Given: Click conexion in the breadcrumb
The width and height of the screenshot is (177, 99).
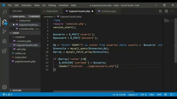Looking at the screenshot, I should pyautogui.click(x=48, y=16).
